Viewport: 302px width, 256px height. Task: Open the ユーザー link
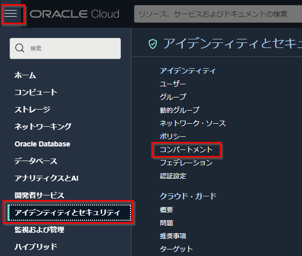(x=173, y=84)
